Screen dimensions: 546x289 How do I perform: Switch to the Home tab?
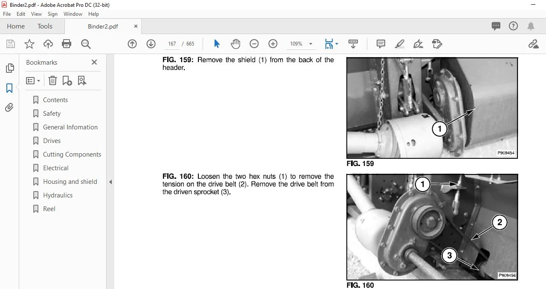(x=16, y=26)
